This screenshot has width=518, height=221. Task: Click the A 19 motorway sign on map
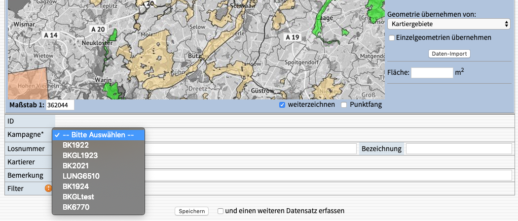pos(292,37)
